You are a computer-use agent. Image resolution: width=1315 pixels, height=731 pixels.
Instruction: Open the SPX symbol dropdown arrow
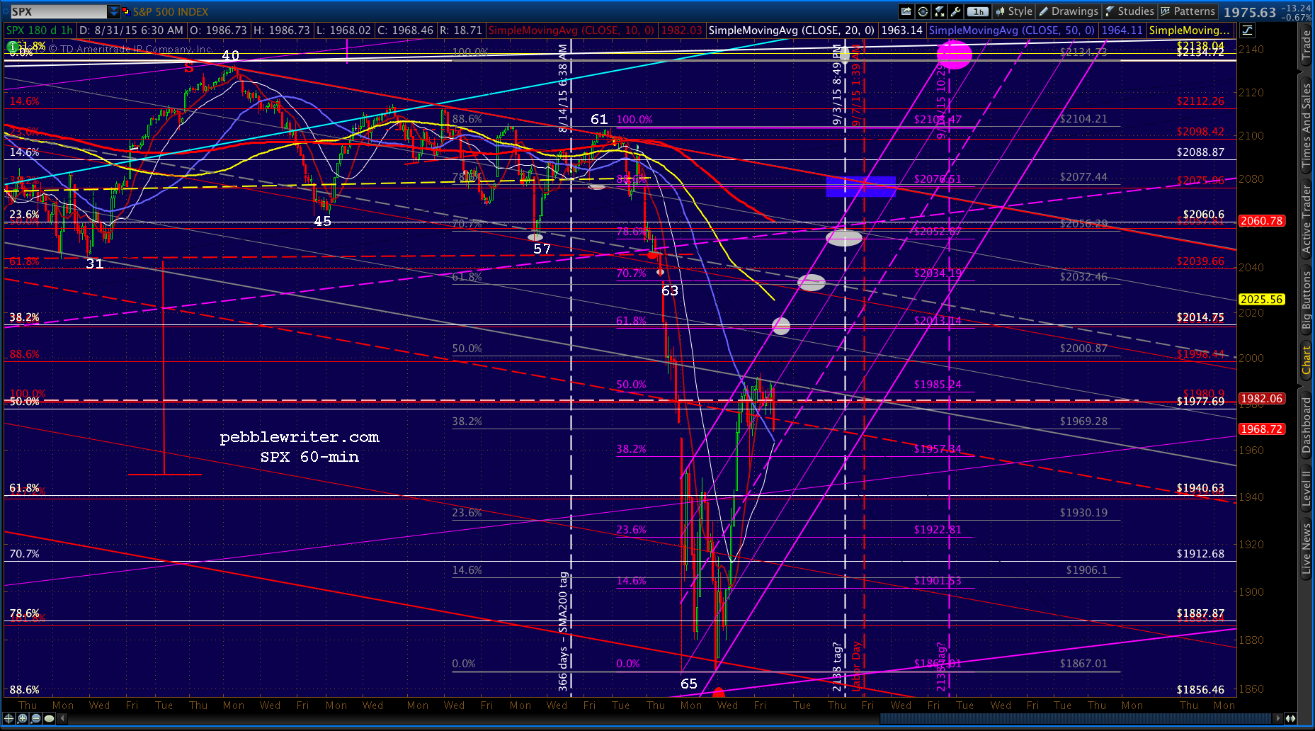pyautogui.click(x=114, y=11)
